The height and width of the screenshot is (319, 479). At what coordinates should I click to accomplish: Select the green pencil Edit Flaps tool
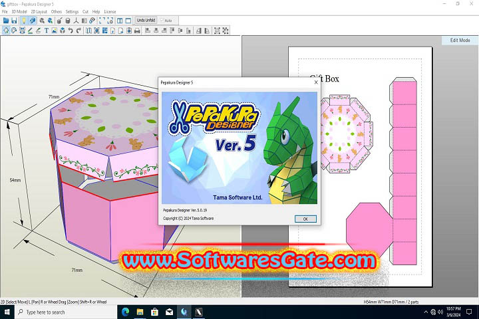point(30,31)
